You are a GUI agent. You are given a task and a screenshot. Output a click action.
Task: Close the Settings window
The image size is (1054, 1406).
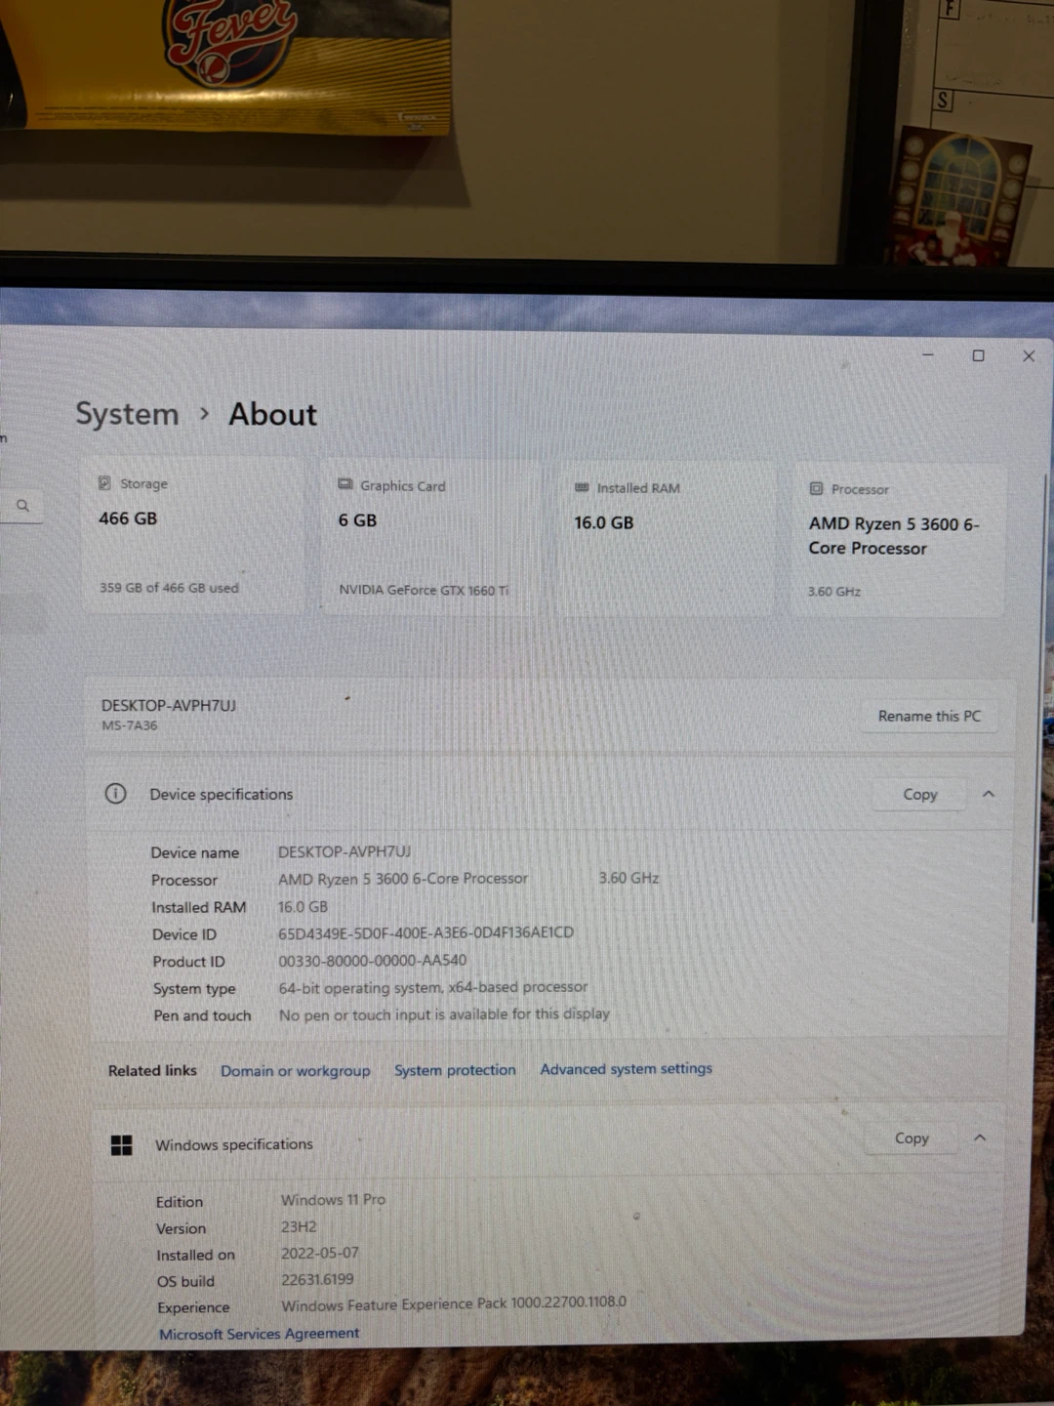(x=1028, y=356)
